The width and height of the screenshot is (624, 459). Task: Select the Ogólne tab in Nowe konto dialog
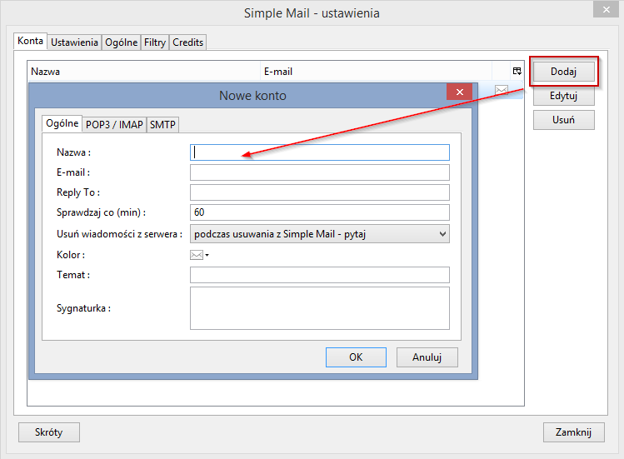pyautogui.click(x=62, y=123)
